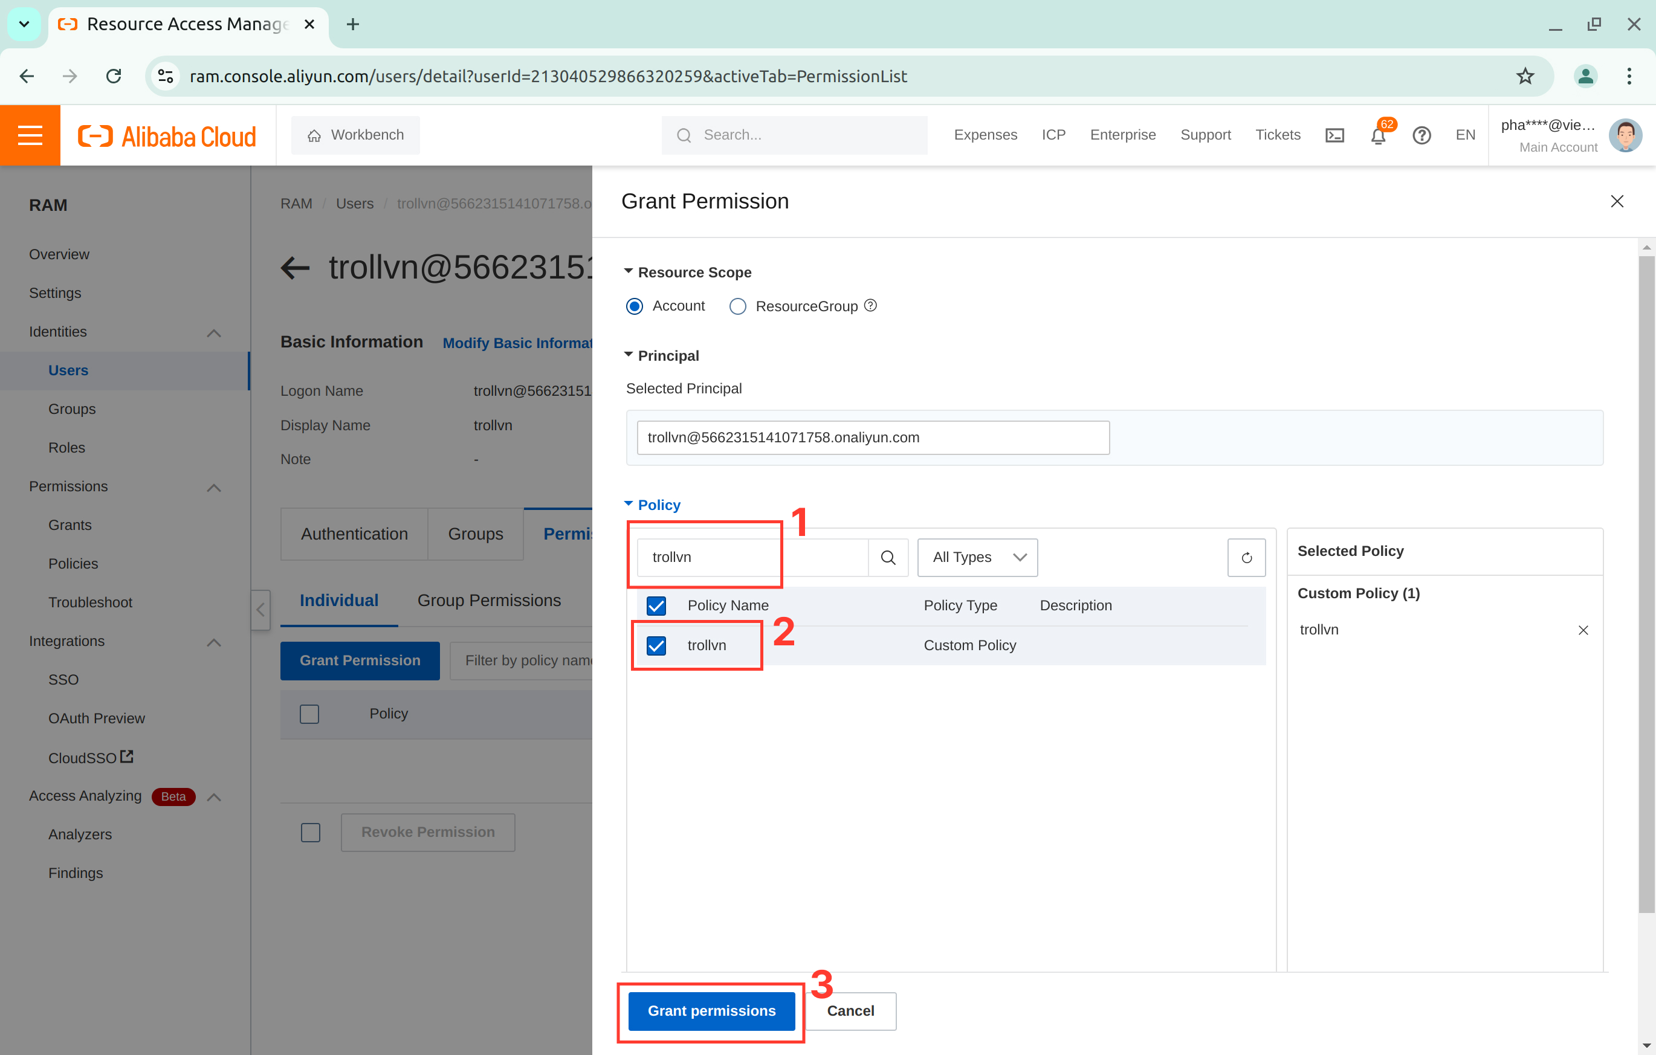Viewport: 1656px width, 1055px height.
Task: Open Users breadcrumb link
Action: (x=354, y=204)
